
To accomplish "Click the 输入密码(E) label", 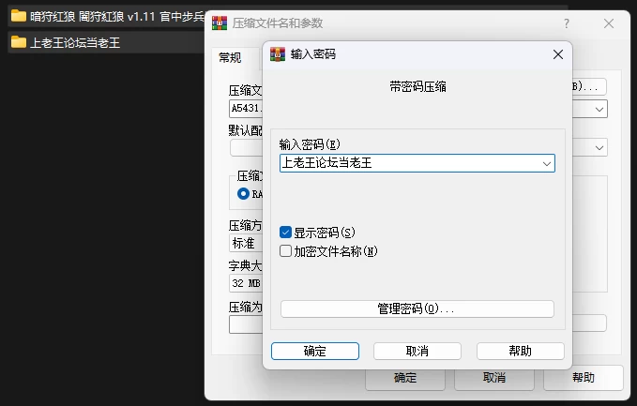I will 310,144.
